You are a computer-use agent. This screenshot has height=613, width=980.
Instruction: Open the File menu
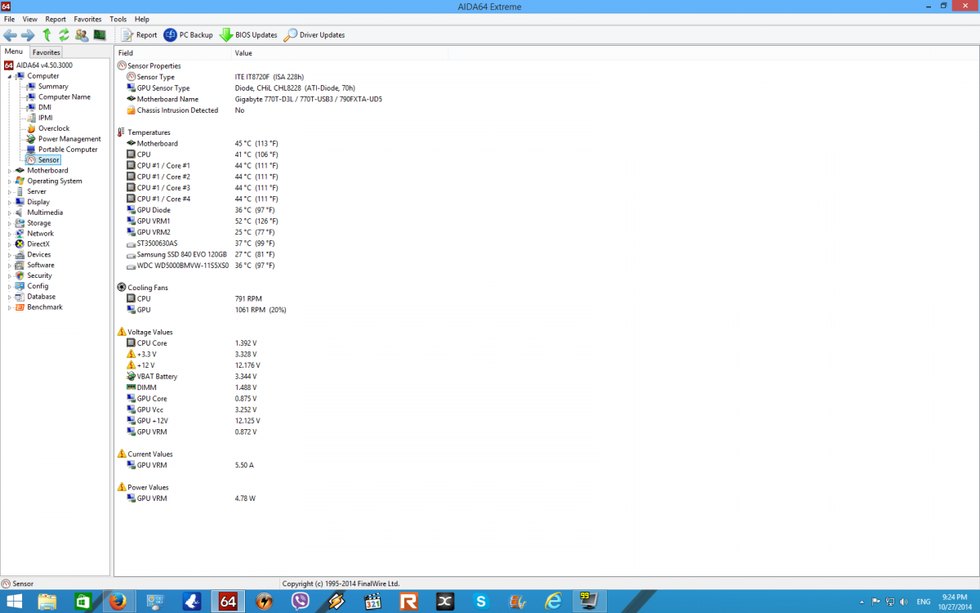point(9,19)
